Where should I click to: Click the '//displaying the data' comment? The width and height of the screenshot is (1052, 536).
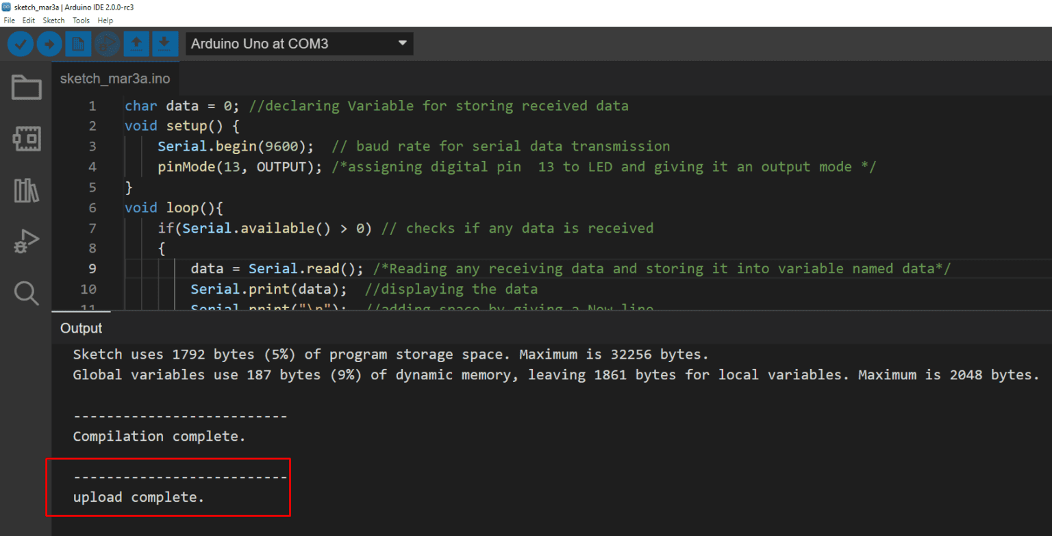click(451, 290)
